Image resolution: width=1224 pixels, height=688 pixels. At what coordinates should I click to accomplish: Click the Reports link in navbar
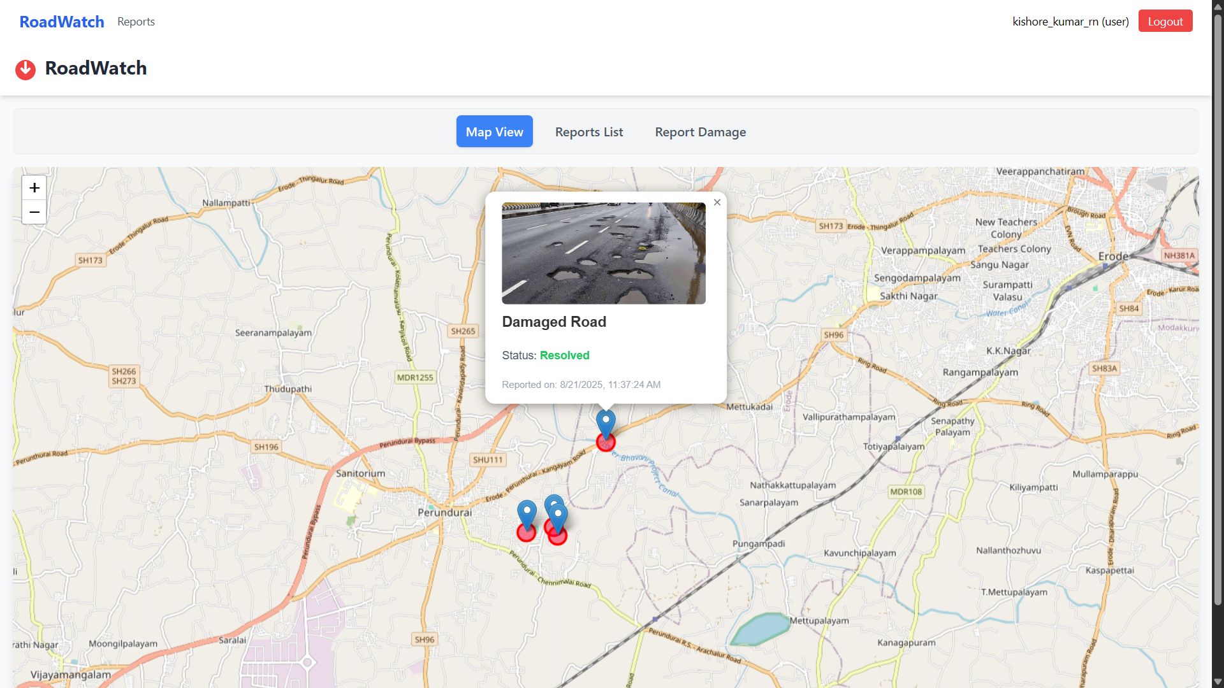coord(136,22)
